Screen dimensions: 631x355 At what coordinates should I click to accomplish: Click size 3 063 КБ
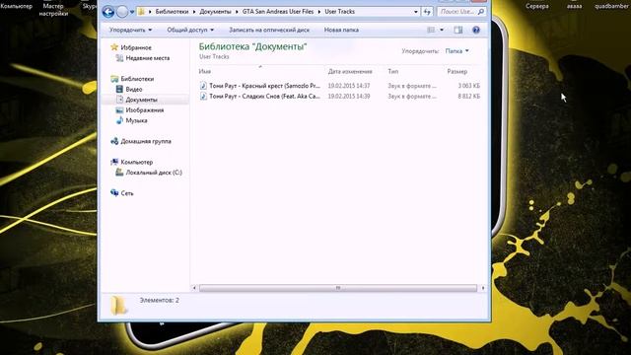(469, 86)
